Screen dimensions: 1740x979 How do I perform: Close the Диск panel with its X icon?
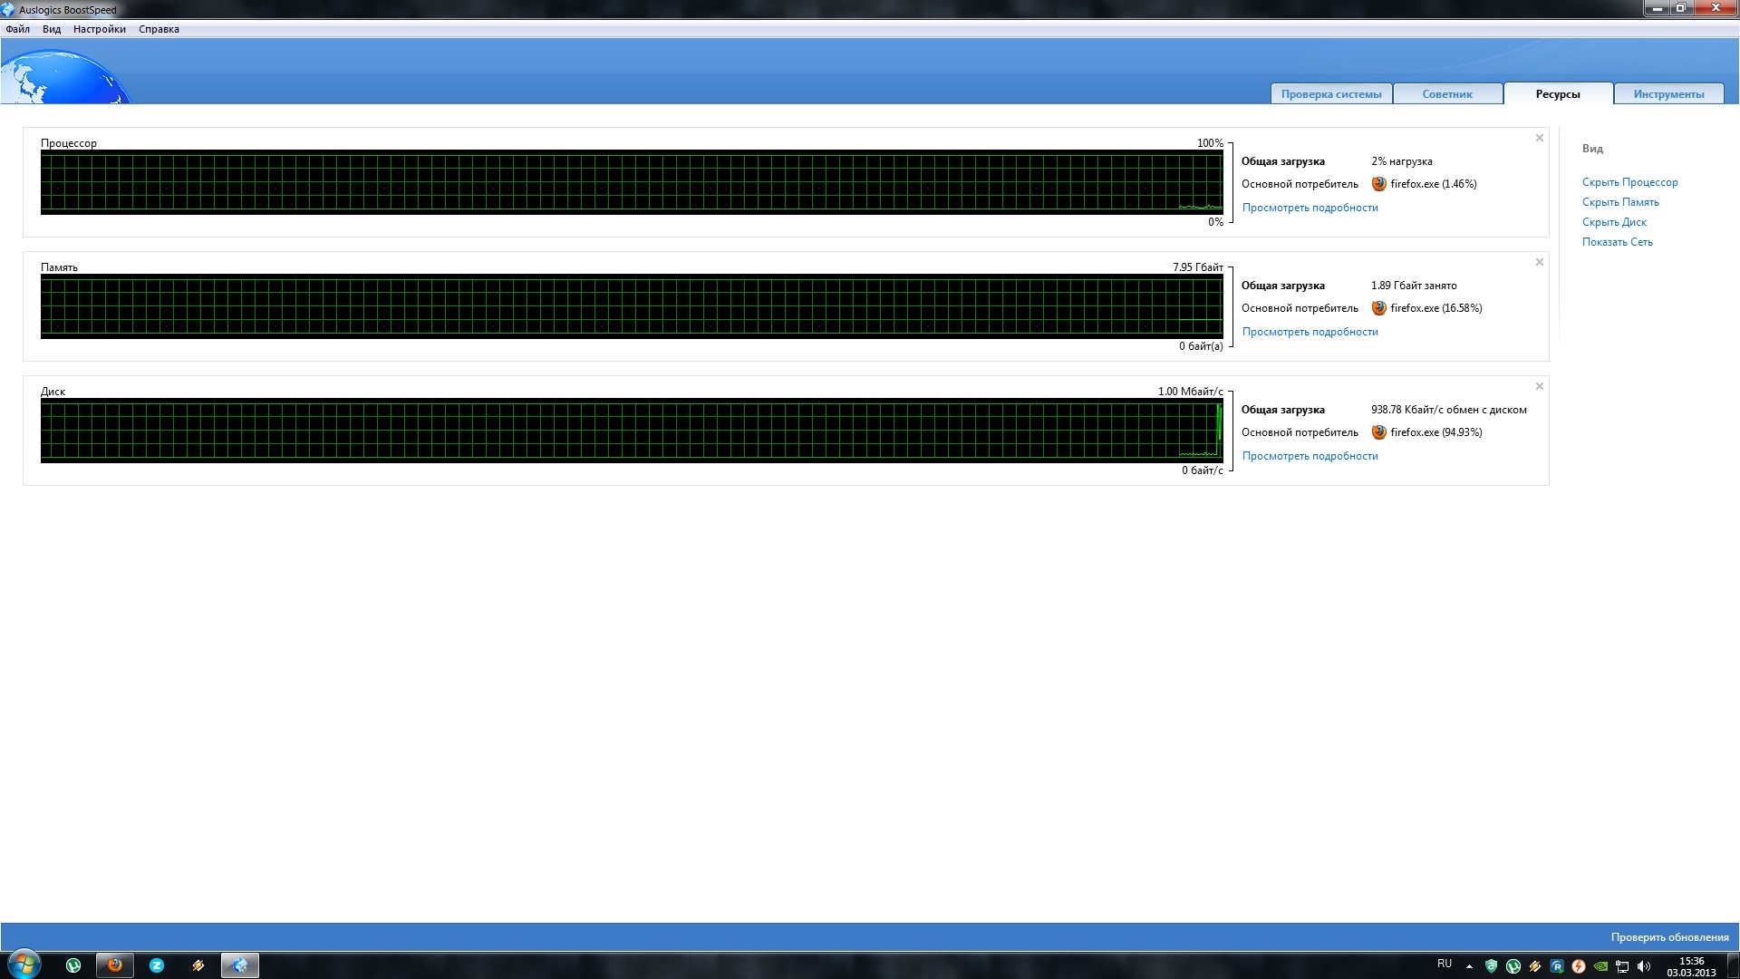[1539, 387]
